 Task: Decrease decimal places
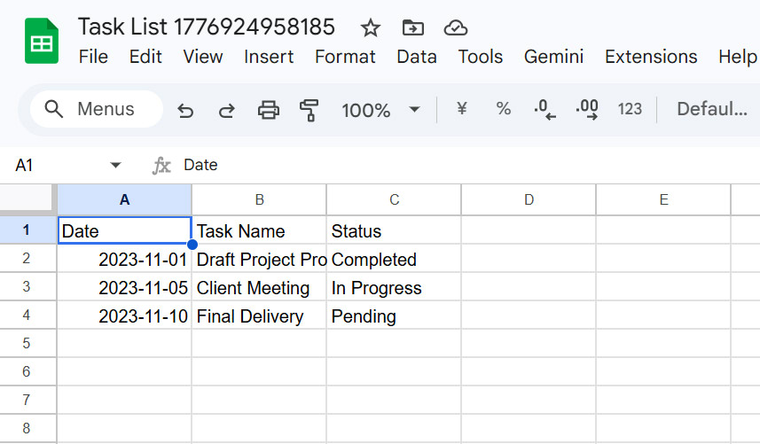[545, 110]
